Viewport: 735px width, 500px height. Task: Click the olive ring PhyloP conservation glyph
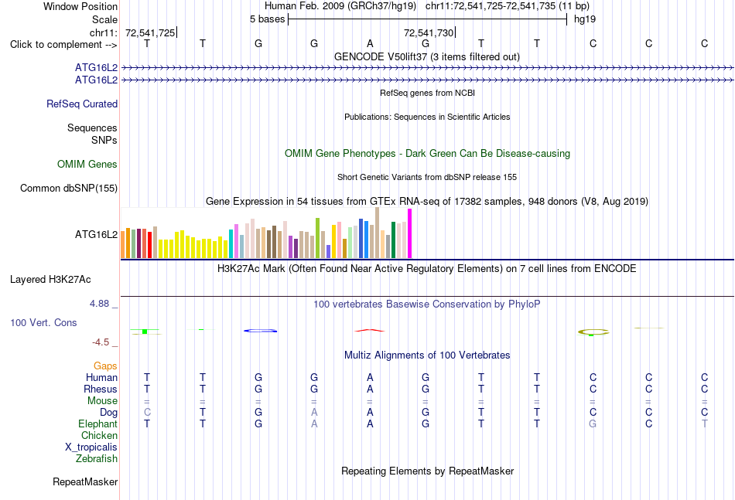(593, 332)
